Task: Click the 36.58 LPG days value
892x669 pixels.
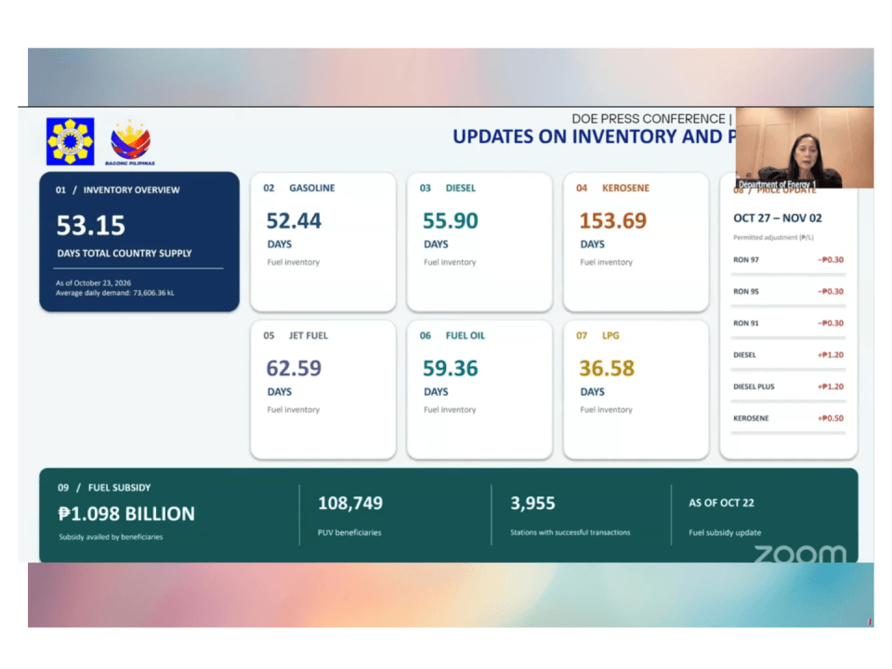Action: [x=607, y=368]
